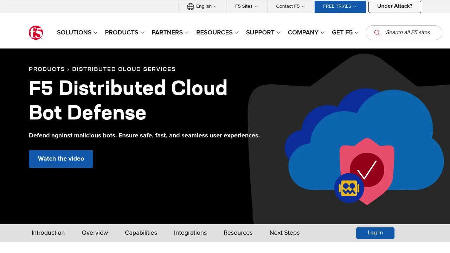Open the Resources navigation menu
This screenshot has width=450, height=253.
click(x=217, y=32)
